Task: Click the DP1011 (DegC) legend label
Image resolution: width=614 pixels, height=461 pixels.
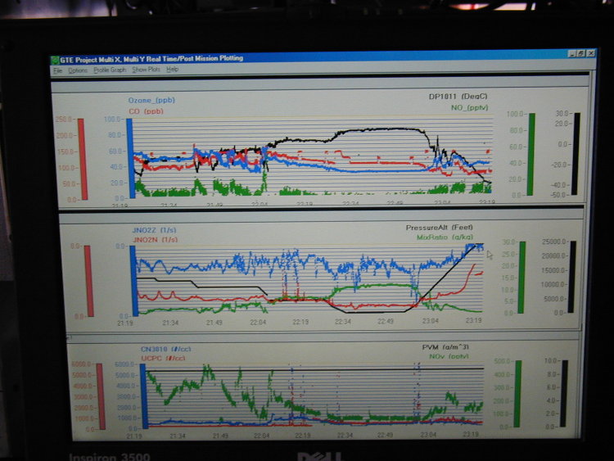Action: pos(458,97)
